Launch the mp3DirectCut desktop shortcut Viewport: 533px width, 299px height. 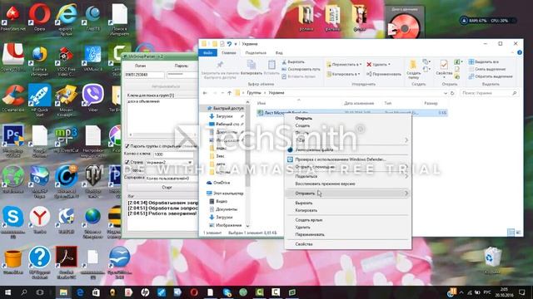(x=67, y=139)
